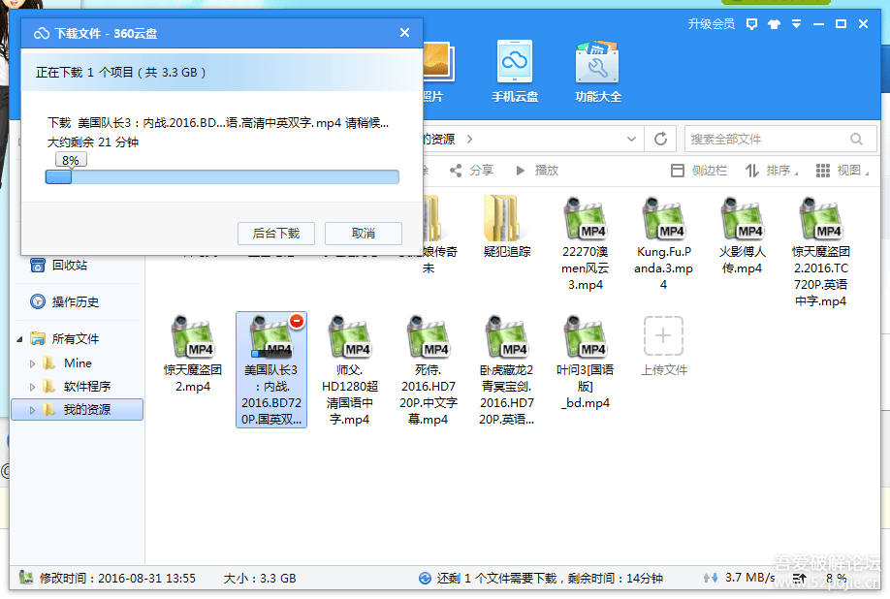Expand the 我的资源 folder node
890x599 pixels.
coord(32,410)
